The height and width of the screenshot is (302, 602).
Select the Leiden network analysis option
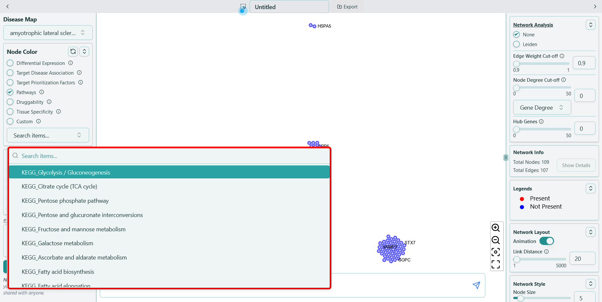point(516,44)
